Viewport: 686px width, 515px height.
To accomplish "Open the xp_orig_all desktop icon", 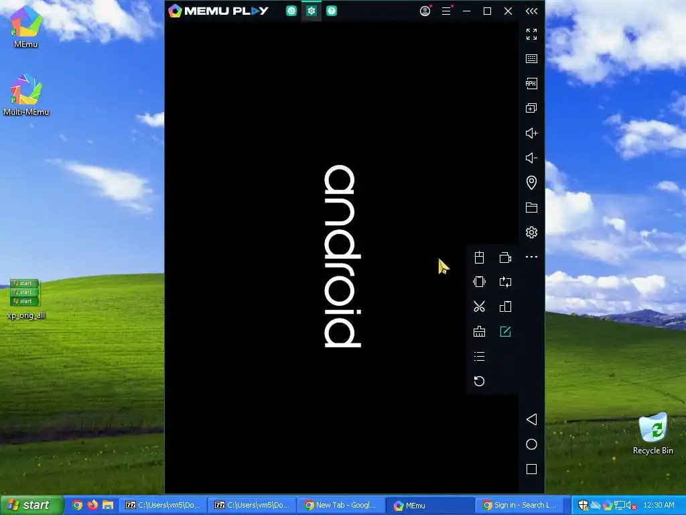I will pyautogui.click(x=26, y=299).
